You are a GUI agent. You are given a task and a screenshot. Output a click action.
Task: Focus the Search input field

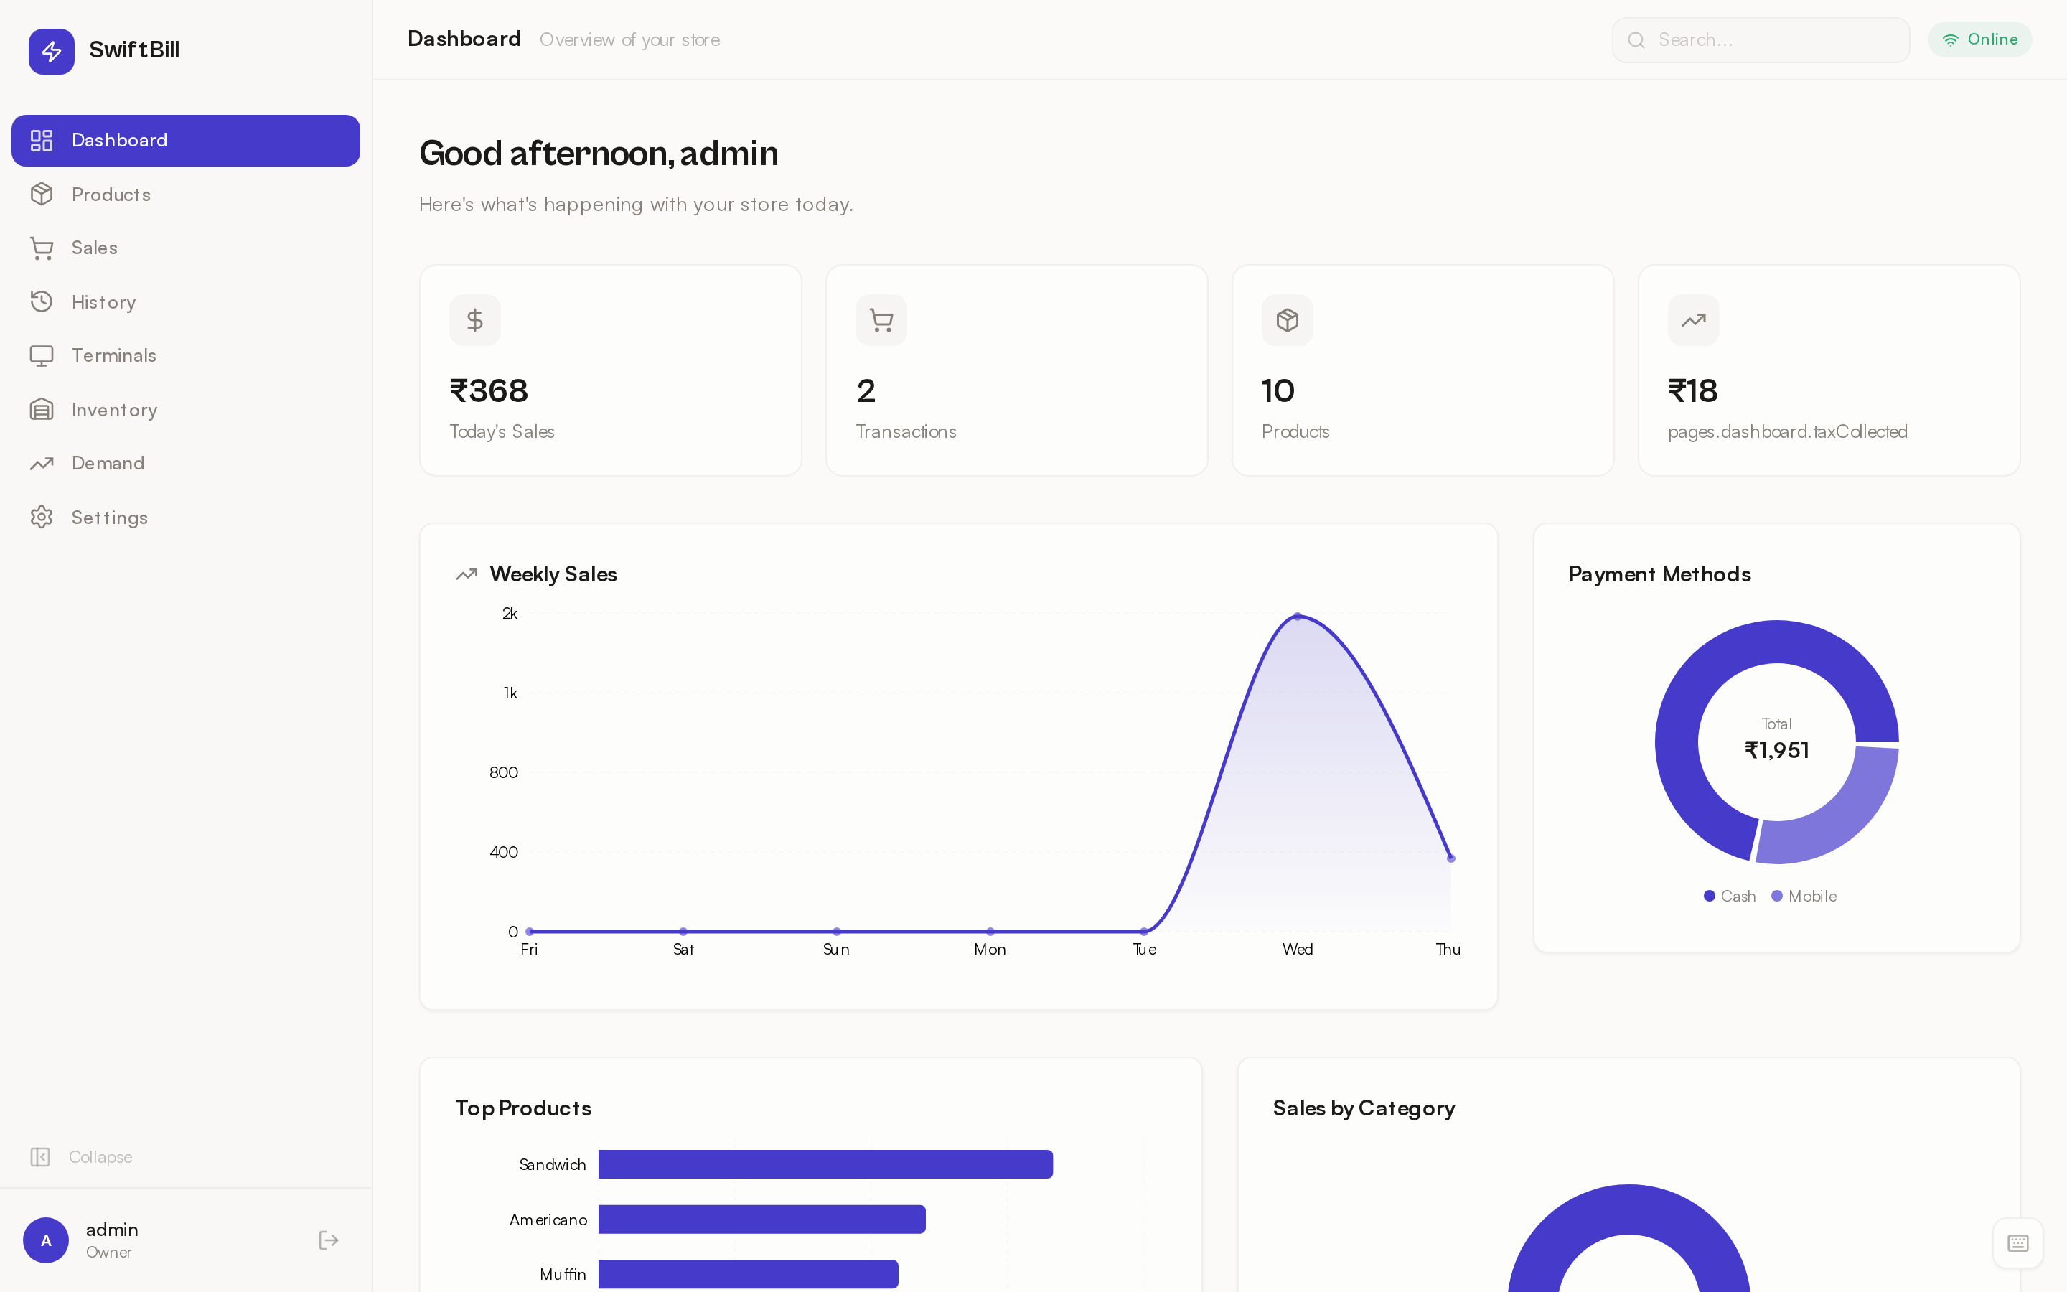click(x=1761, y=40)
